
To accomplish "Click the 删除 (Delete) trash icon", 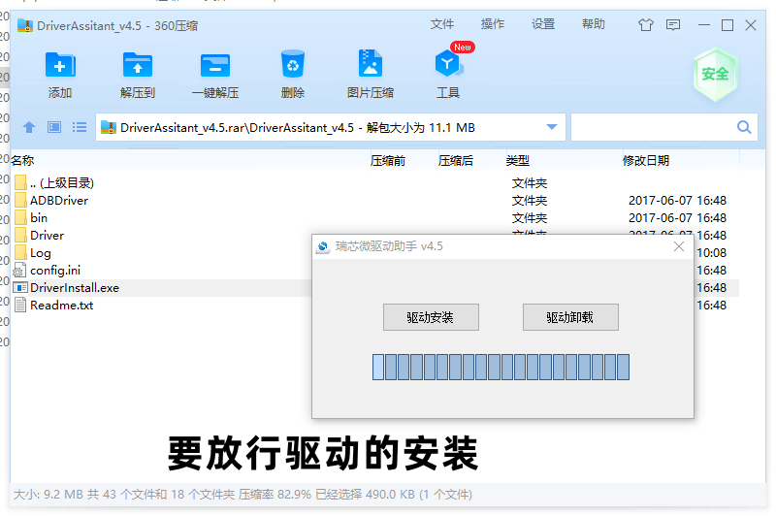I will [292, 66].
